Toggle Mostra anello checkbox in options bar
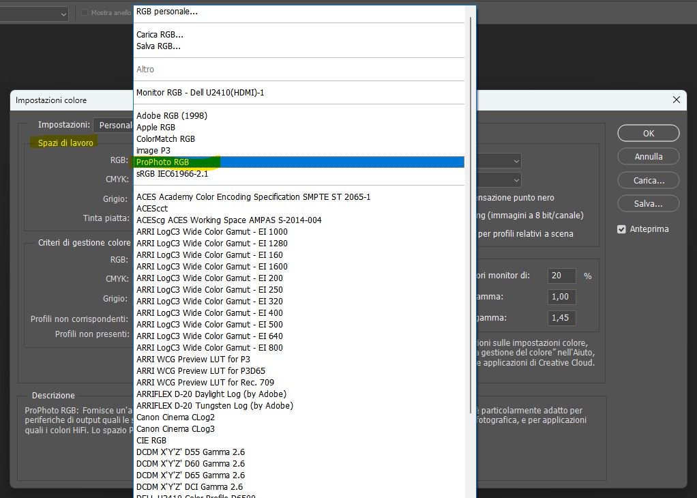Viewport: 697px width, 498px height. [x=84, y=12]
